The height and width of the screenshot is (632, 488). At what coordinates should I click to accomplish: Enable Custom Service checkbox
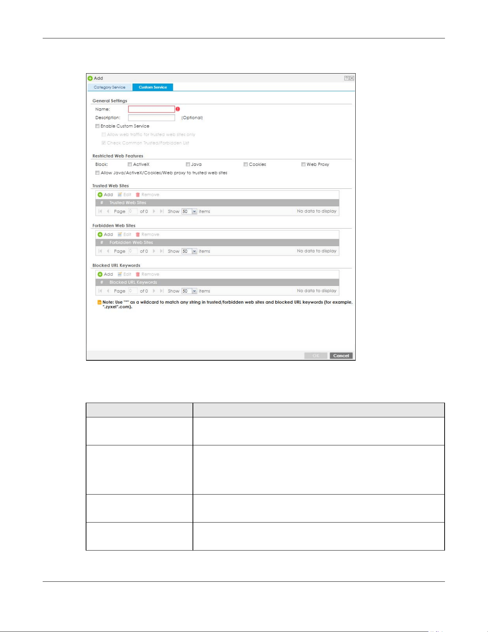(98, 126)
